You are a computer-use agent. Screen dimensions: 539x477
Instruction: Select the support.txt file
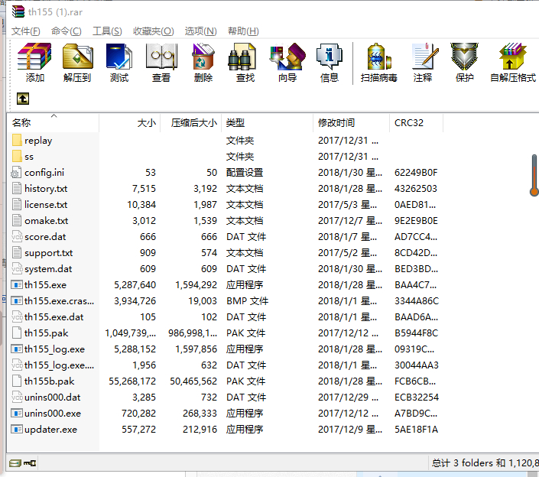coord(225,252)
